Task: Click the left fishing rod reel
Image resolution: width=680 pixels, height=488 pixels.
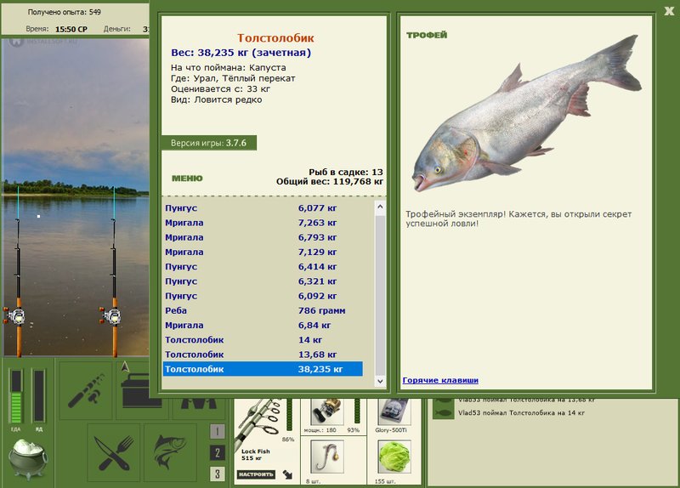Action: click(14, 316)
